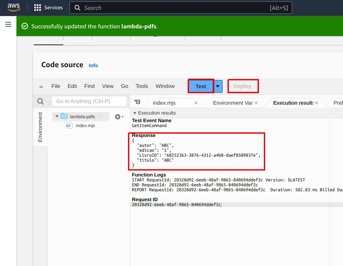Click the tab list icon beside index.mjs tab
Image resolution: width=343 pixels, height=266 pixels.
pyautogui.click(x=138, y=102)
